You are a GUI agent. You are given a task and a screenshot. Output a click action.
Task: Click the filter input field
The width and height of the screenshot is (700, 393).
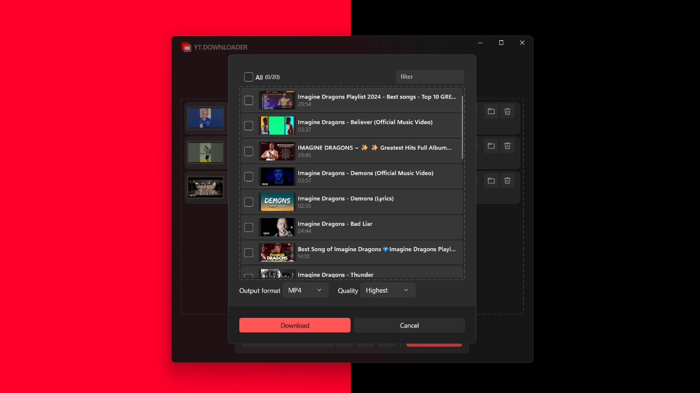tap(430, 77)
